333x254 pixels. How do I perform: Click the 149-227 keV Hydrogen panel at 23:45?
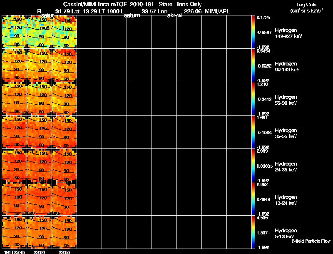[x=15, y=32]
